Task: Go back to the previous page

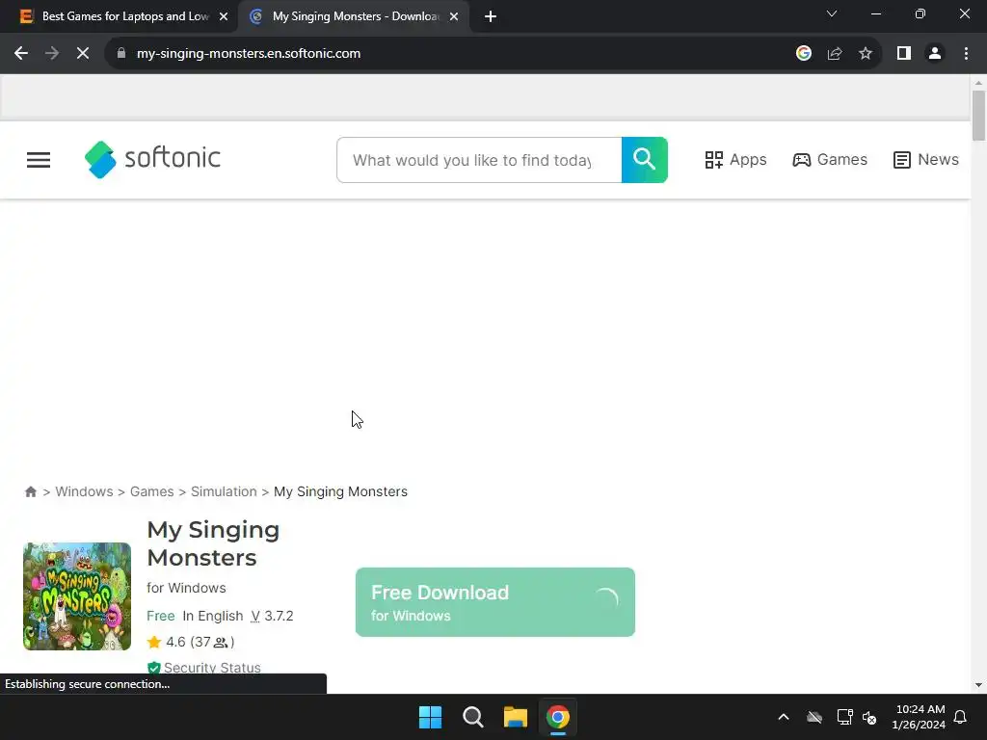Action: pyautogui.click(x=21, y=54)
